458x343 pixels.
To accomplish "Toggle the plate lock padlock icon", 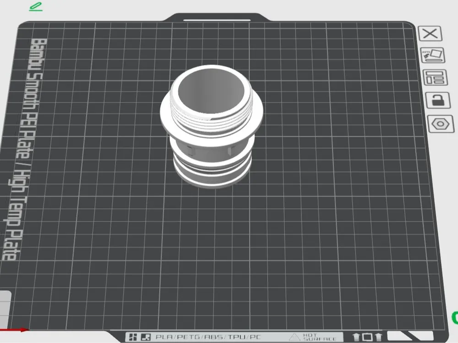I will 437,100.
